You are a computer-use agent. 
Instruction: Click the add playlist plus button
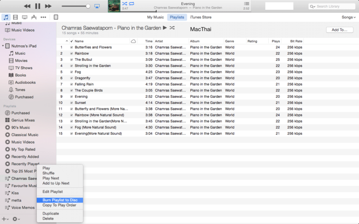pyautogui.click(x=4, y=219)
